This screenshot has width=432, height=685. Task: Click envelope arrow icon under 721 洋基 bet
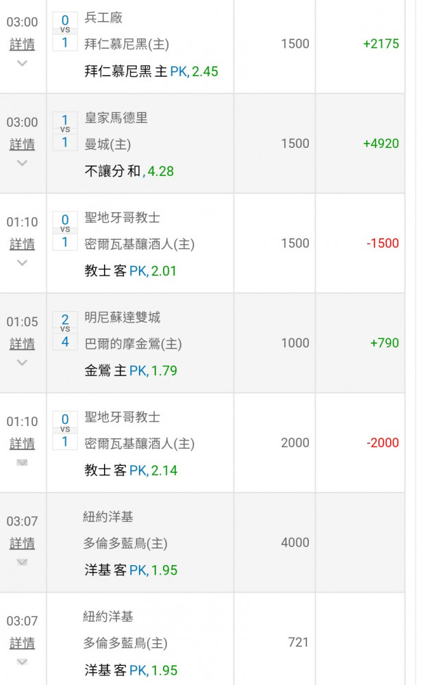(x=22, y=662)
